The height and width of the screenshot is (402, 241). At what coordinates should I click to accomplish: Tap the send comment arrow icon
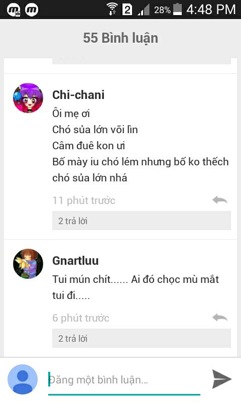222,379
